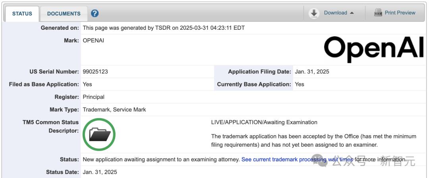This screenshot has height=178, width=429.
Task: Click the Register value Principal
Action: click(x=93, y=97)
